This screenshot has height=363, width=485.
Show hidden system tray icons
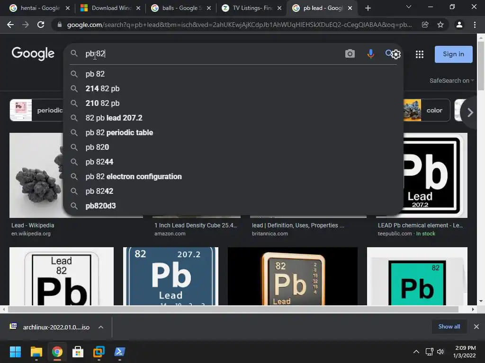point(416,352)
